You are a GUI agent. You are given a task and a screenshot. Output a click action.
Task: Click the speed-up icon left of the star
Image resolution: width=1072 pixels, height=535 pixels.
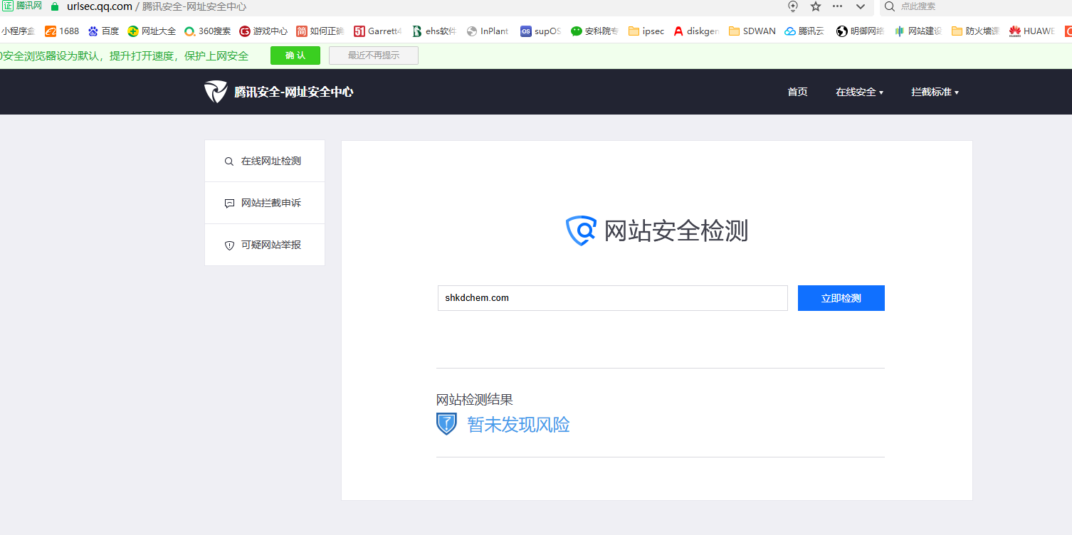(x=793, y=6)
